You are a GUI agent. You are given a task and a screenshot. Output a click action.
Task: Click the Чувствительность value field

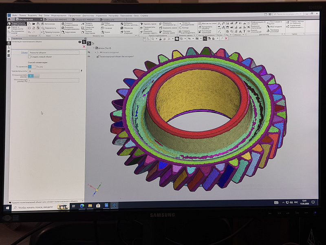[x=53, y=71]
